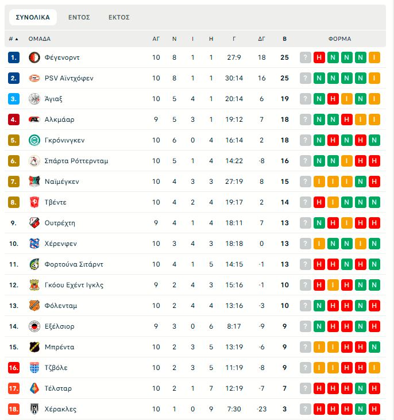Screen dimensions: 394x420
Task: Sort standings by the ΔΓ column
Action: coord(262,39)
